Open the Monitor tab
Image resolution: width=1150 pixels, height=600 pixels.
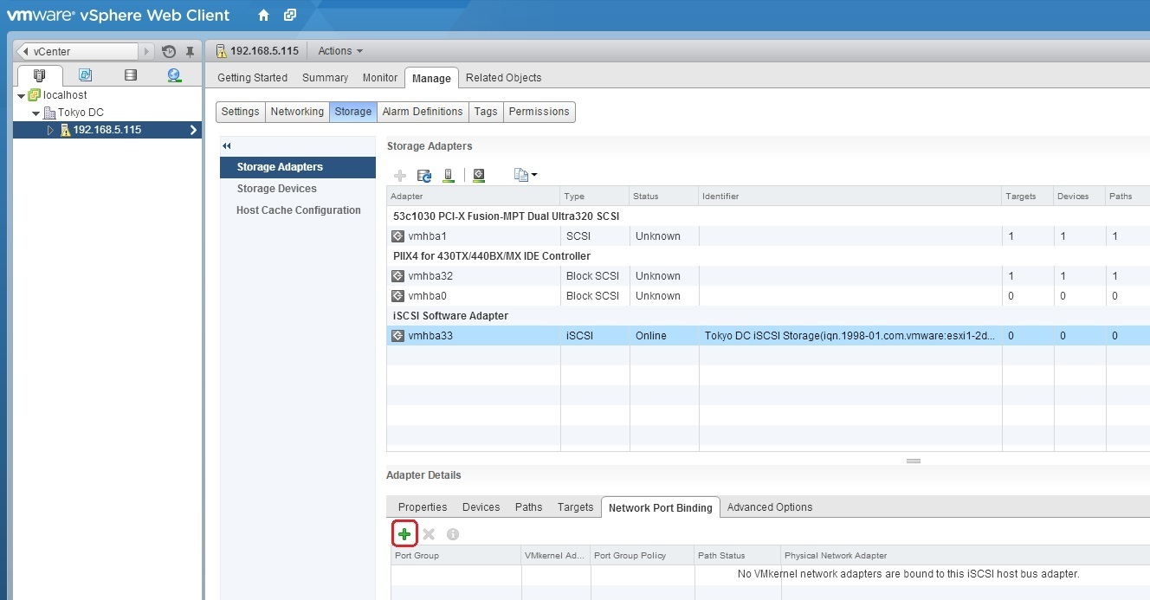click(380, 78)
